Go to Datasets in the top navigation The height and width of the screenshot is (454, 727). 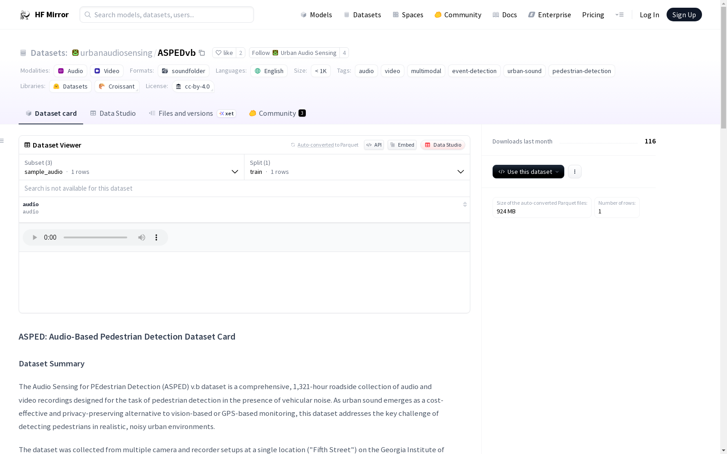pyautogui.click(x=362, y=15)
